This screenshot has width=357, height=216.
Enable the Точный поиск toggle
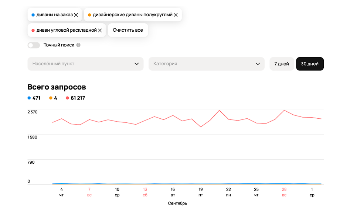point(34,45)
